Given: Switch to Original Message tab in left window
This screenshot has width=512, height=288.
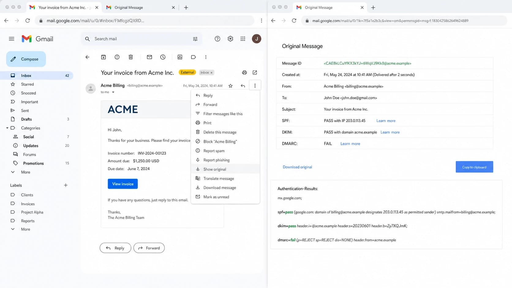Looking at the screenshot, I should (x=140, y=7).
